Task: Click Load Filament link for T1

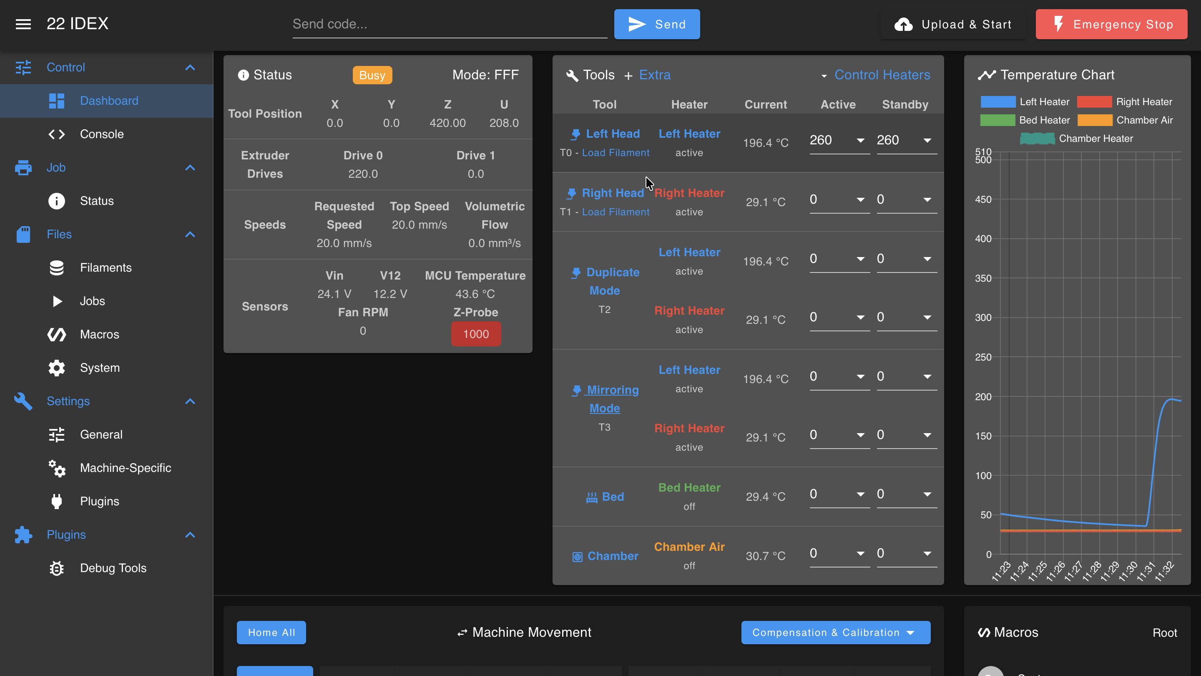Action: tap(616, 212)
